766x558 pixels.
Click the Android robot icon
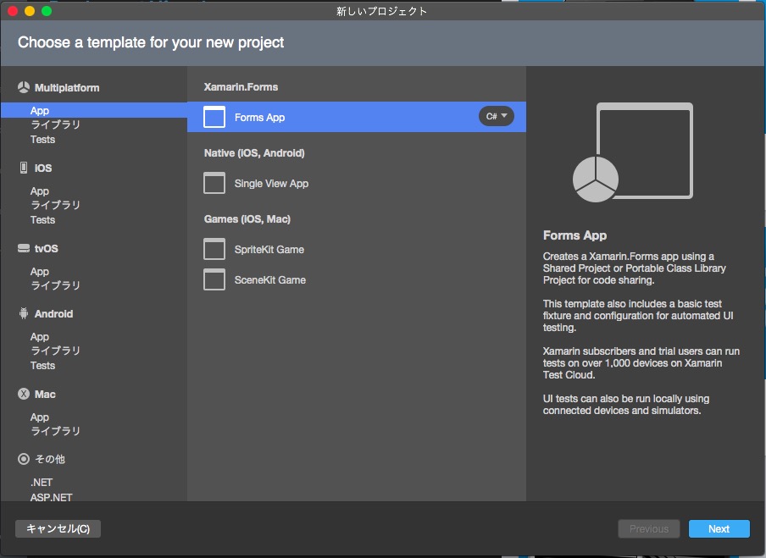pos(24,313)
